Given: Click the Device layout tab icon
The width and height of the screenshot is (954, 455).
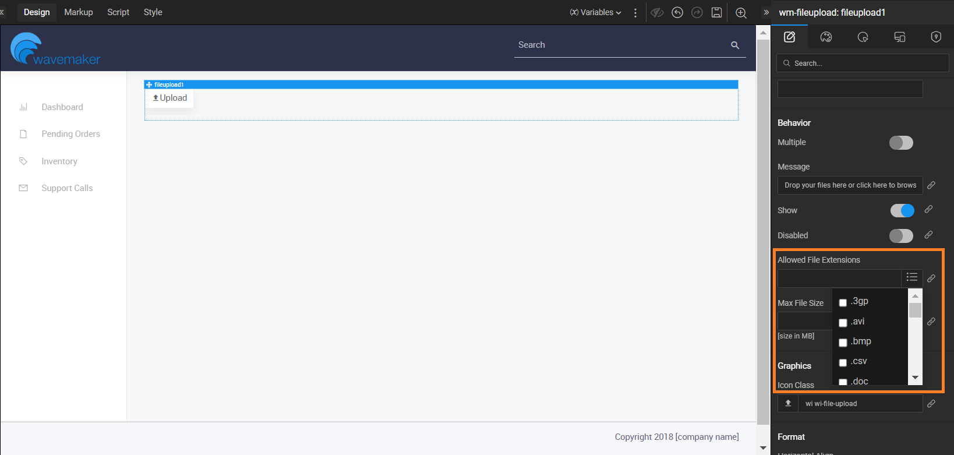Looking at the screenshot, I should coord(899,37).
